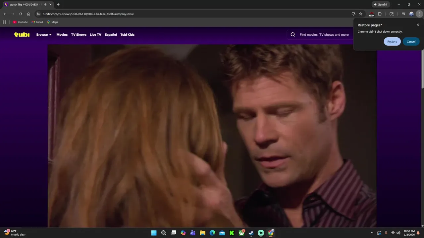Screen dimensions: 424x238
Task: Open media controls icon in toolbar
Action: [403, 14]
